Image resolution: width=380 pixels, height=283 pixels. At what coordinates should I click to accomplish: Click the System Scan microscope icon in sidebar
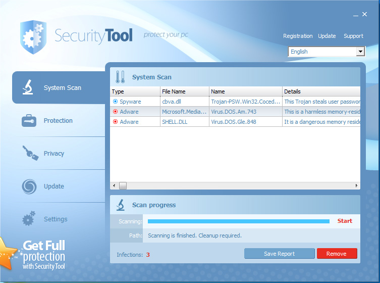click(28, 87)
